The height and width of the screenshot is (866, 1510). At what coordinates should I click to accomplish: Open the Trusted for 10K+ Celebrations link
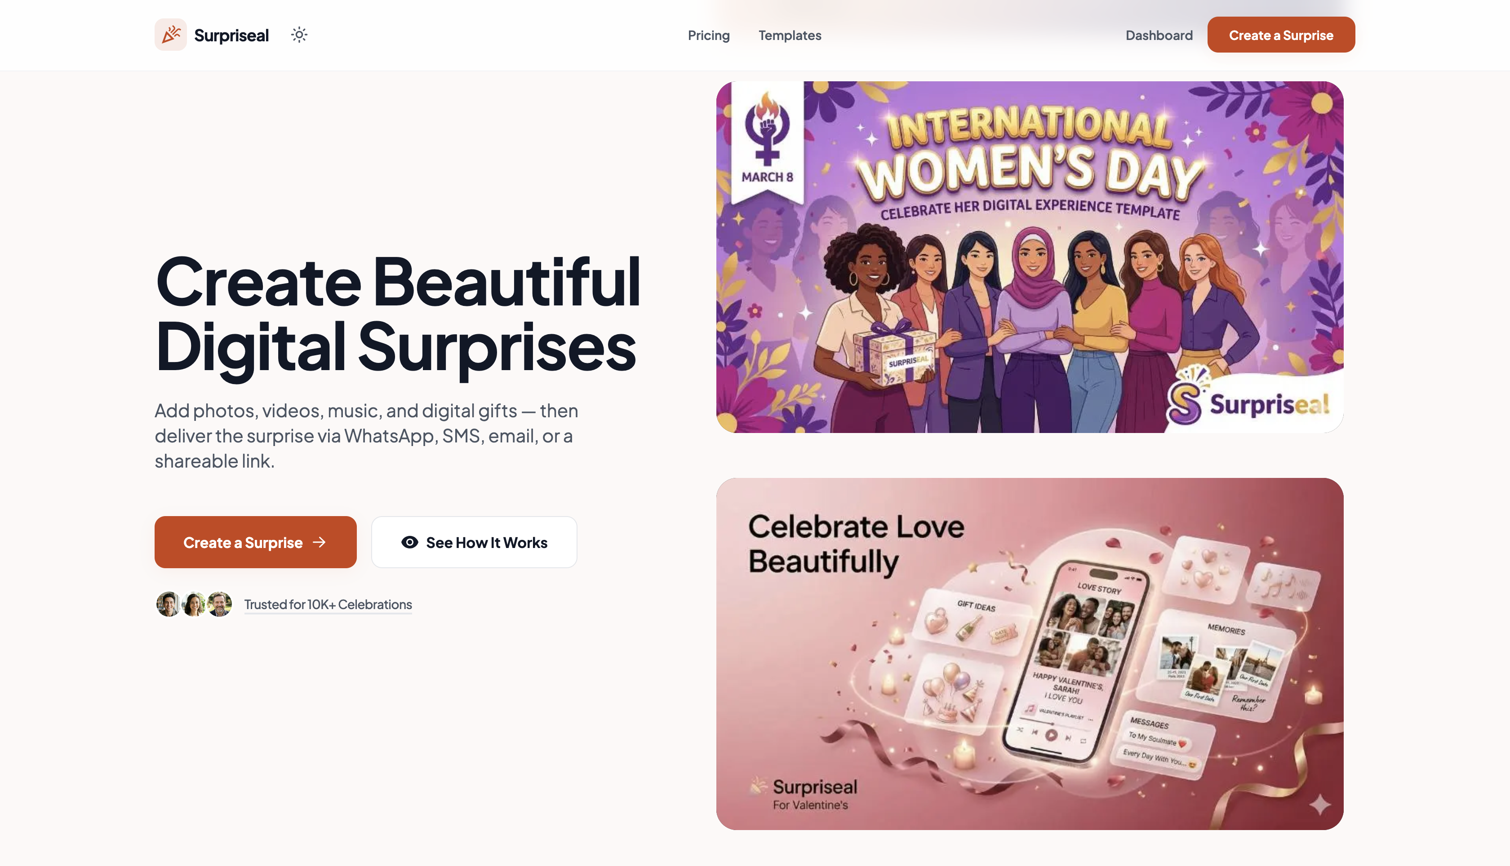[x=328, y=604]
